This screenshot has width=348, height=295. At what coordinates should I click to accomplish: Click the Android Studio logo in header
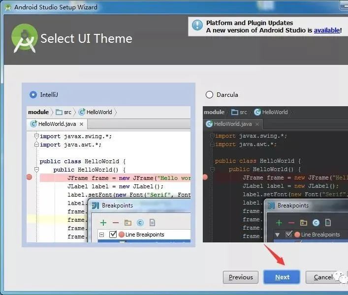(x=25, y=38)
